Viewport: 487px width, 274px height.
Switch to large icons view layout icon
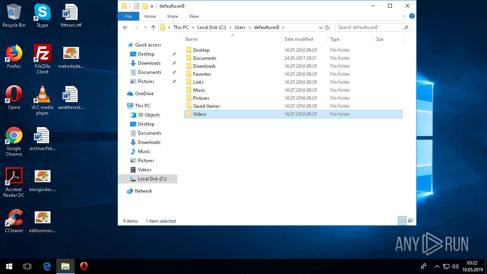pos(411,221)
